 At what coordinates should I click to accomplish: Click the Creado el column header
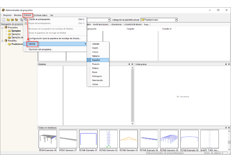click(x=167, y=29)
